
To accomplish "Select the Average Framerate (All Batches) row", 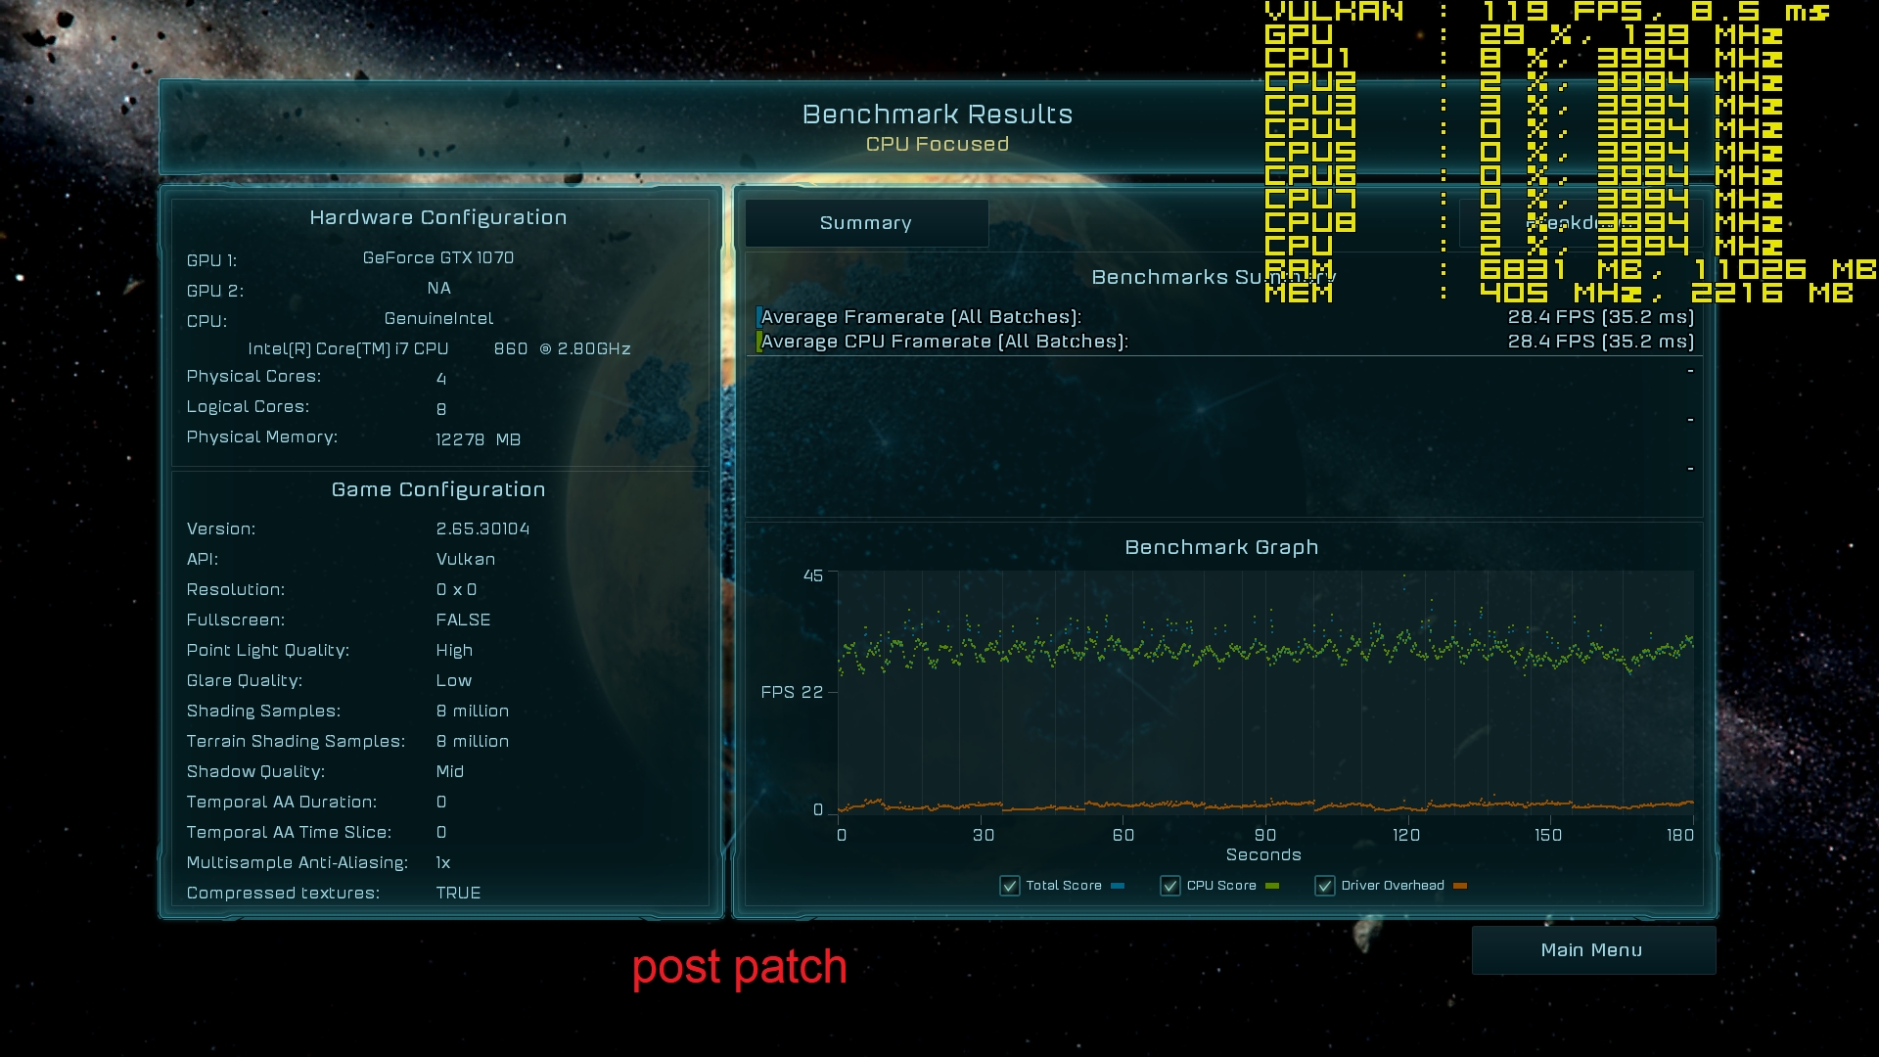I will (x=921, y=317).
